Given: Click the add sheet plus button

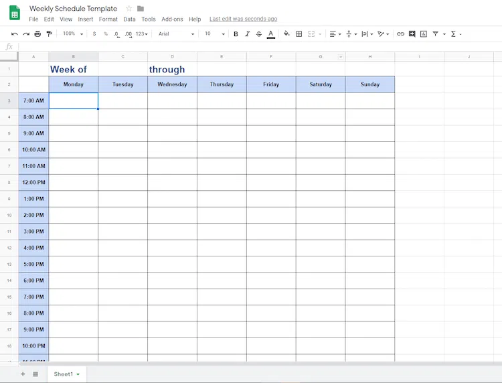Looking at the screenshot, I should pos(22,374).
